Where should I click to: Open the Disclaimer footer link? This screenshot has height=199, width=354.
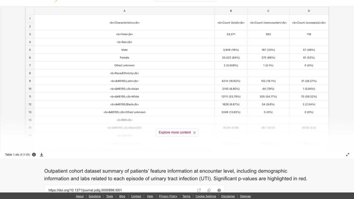point(228,196)
